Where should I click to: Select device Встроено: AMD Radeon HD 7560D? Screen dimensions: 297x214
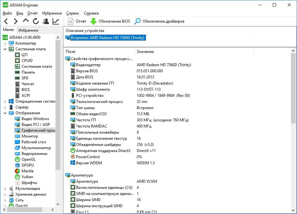(x=106, y=38)
